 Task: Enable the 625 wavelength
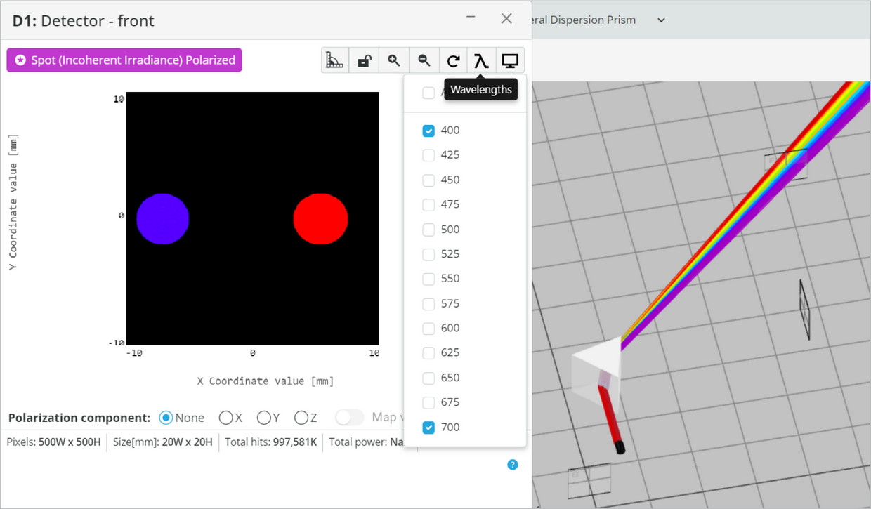(428, 353)
